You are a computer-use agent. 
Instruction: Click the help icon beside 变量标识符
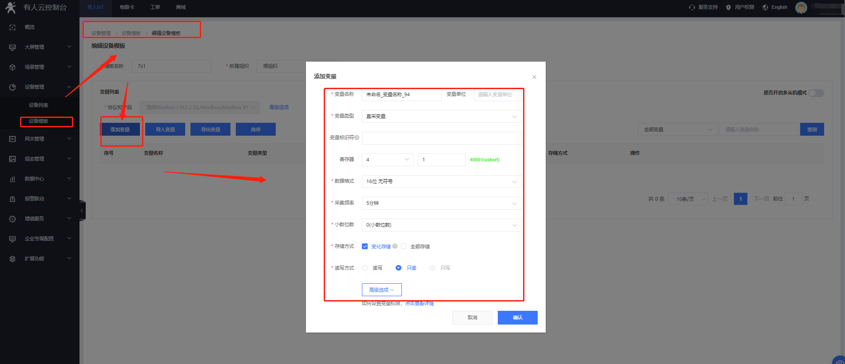click(357, 137)
